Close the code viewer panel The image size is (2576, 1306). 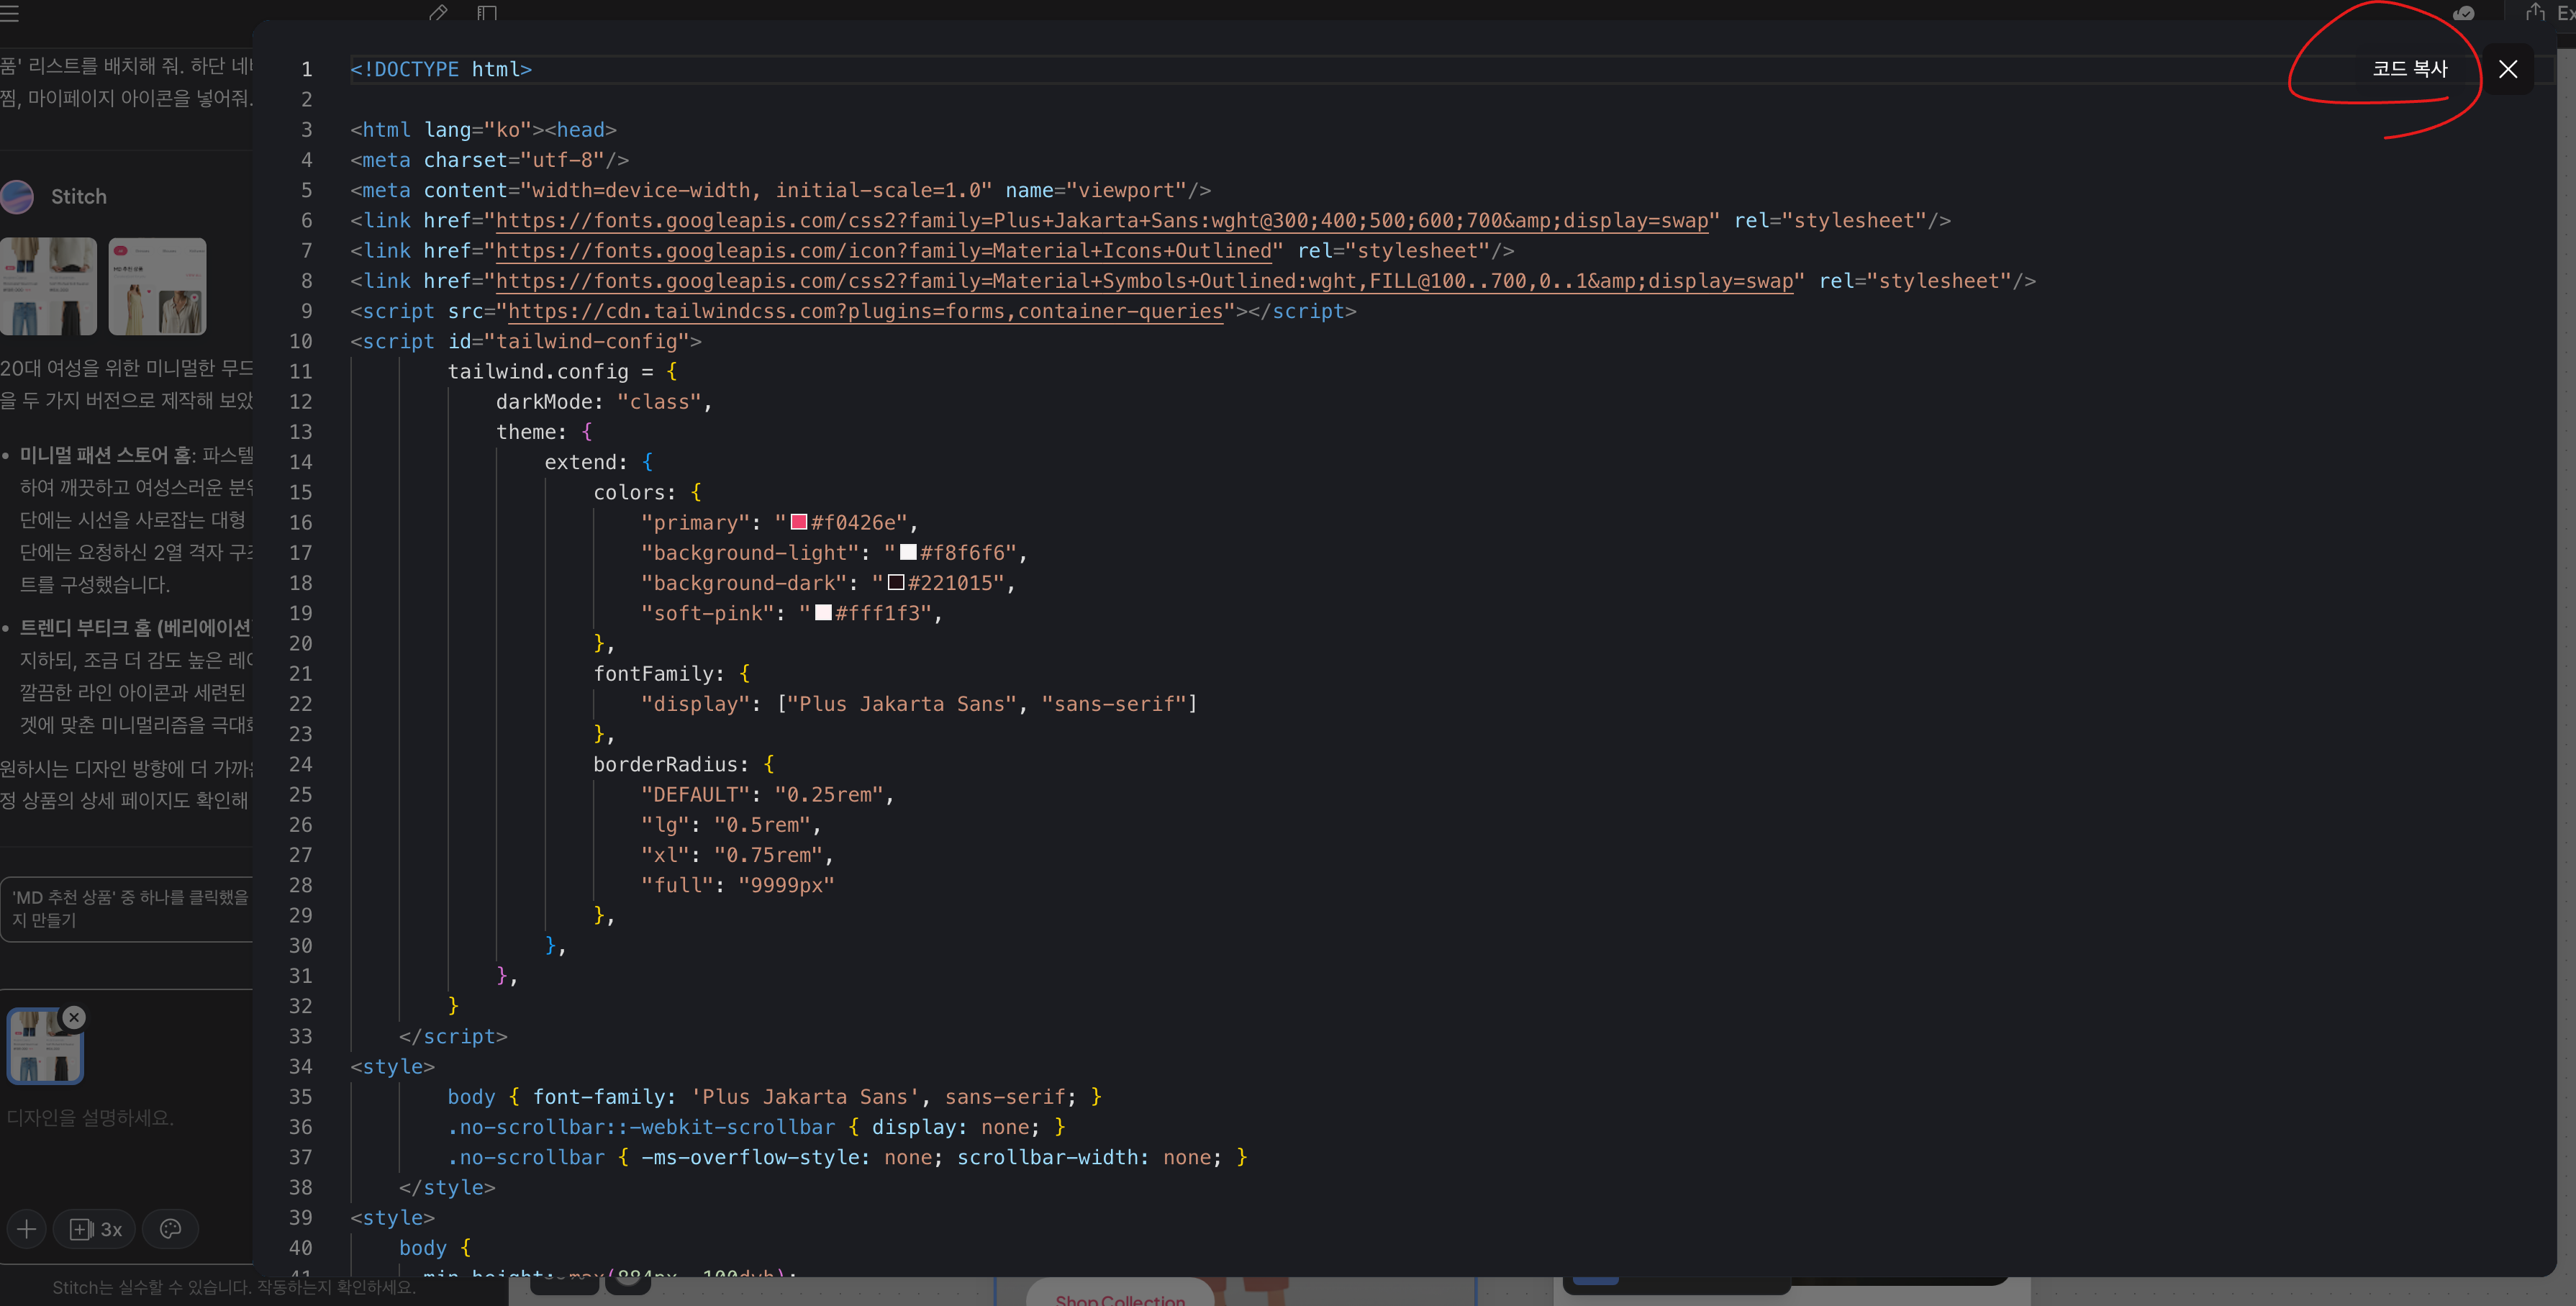(2507, 69)
